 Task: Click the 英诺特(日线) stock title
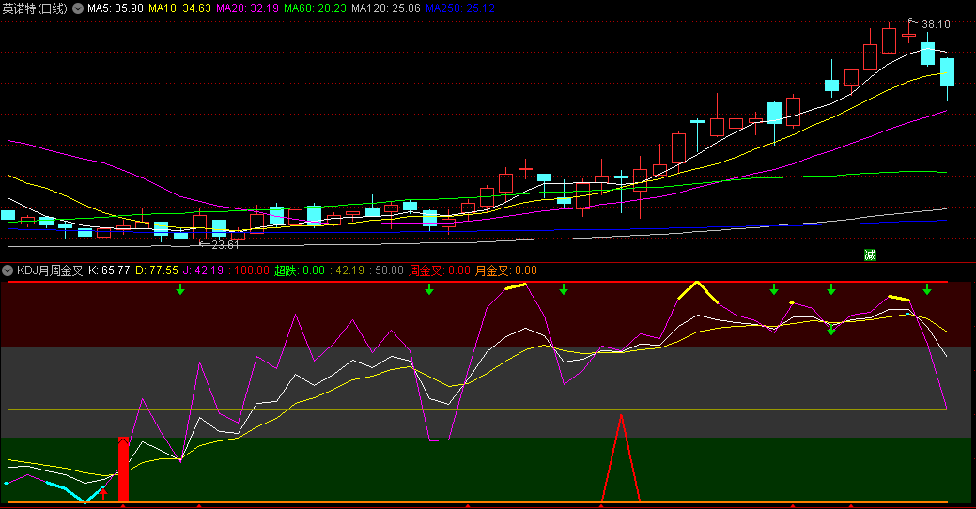point(35,8)
